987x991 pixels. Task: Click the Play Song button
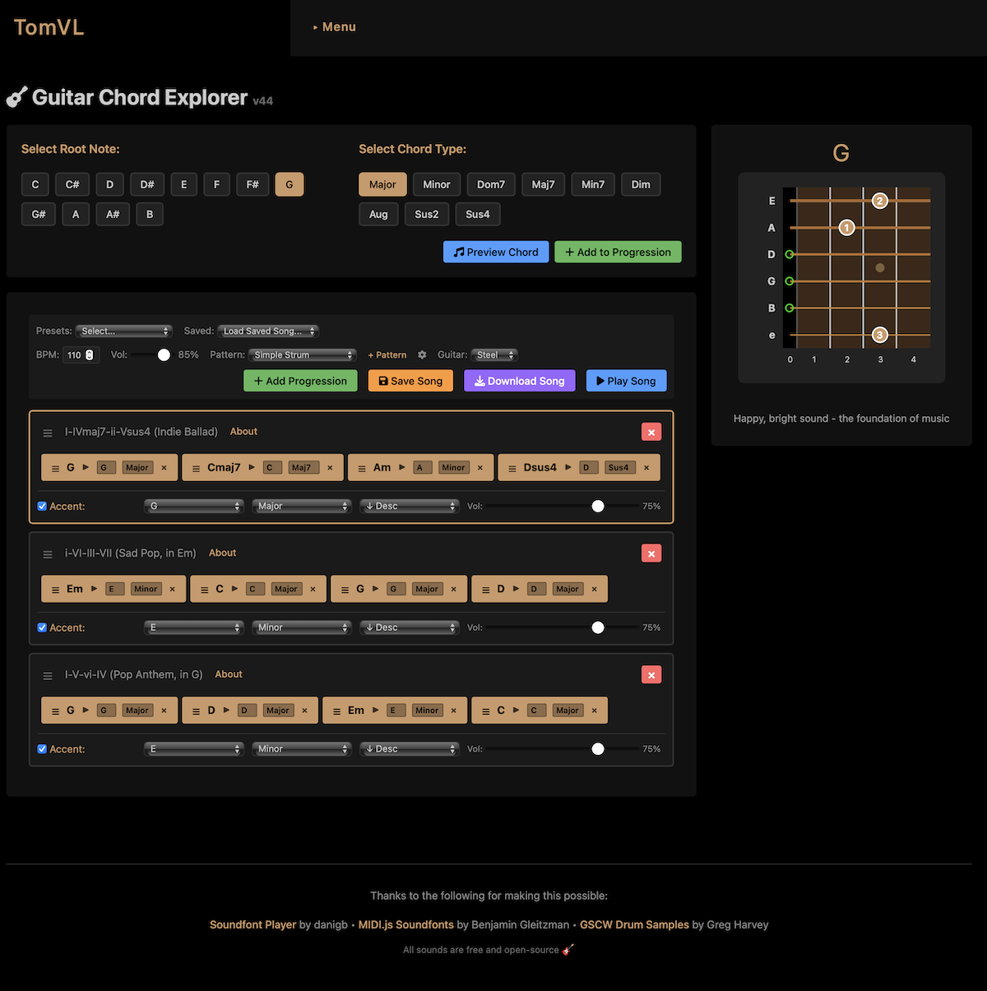coord(626,380)
